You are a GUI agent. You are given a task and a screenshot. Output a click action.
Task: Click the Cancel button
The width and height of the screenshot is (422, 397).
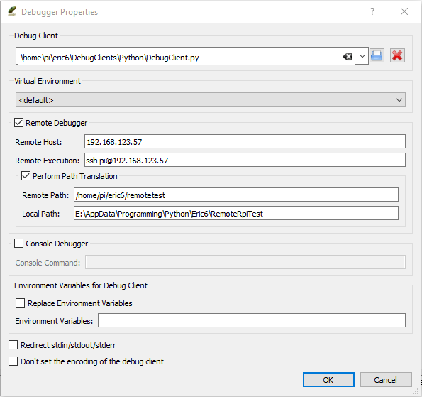tap(386, 379)
